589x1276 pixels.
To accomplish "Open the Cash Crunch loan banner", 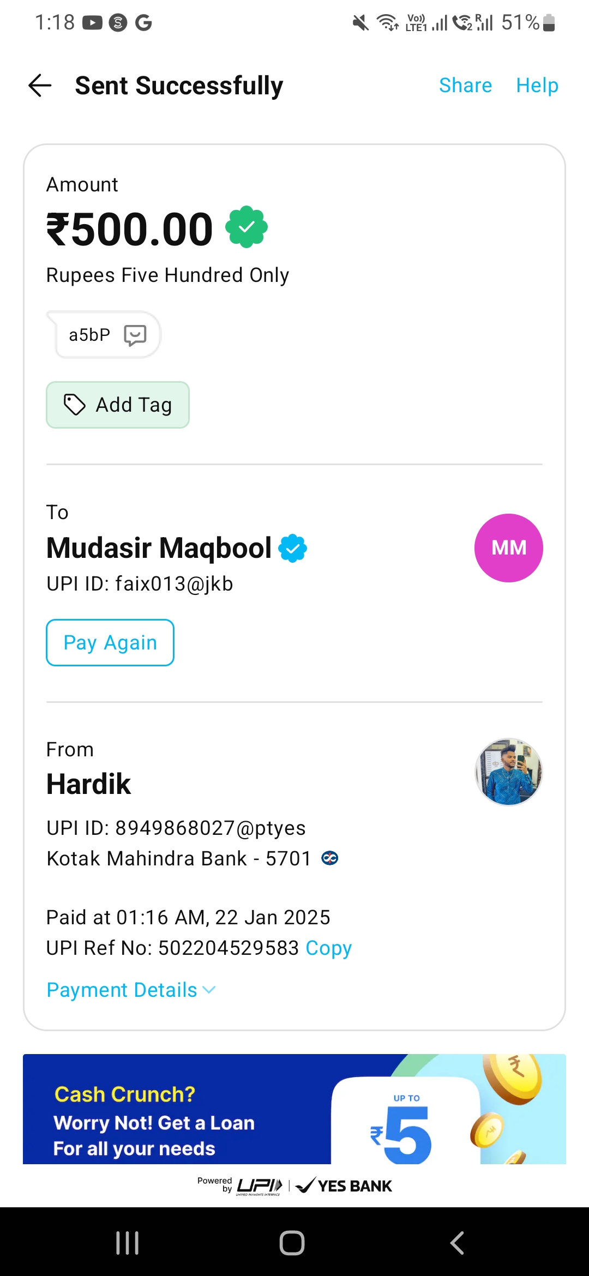I will click(x=294, y=1109).
